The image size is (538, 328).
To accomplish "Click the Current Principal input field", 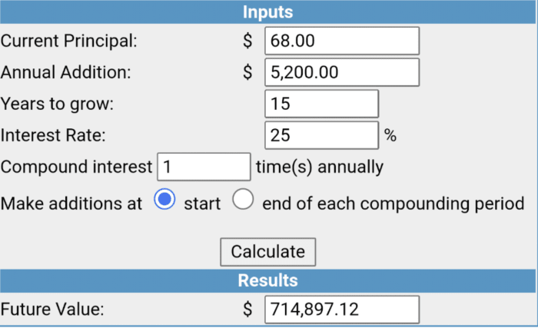I will coord(341,41).
